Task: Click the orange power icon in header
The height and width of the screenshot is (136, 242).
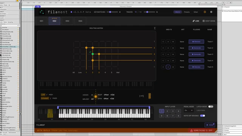Action: [x=205, y=12]
